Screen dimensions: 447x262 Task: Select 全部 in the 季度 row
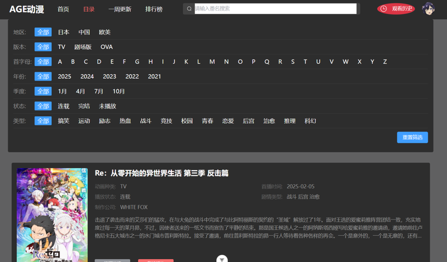click(43, 91)
